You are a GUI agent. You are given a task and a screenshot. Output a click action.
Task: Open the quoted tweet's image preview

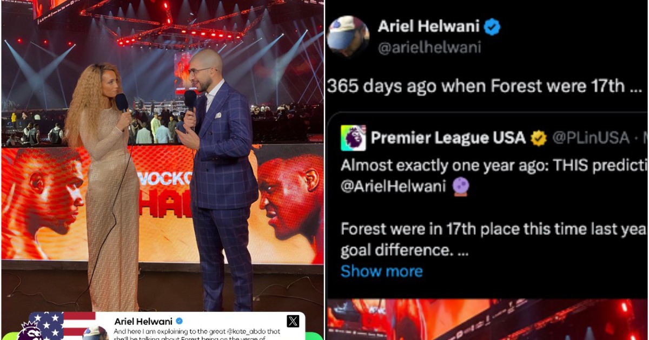pos(487,319)
